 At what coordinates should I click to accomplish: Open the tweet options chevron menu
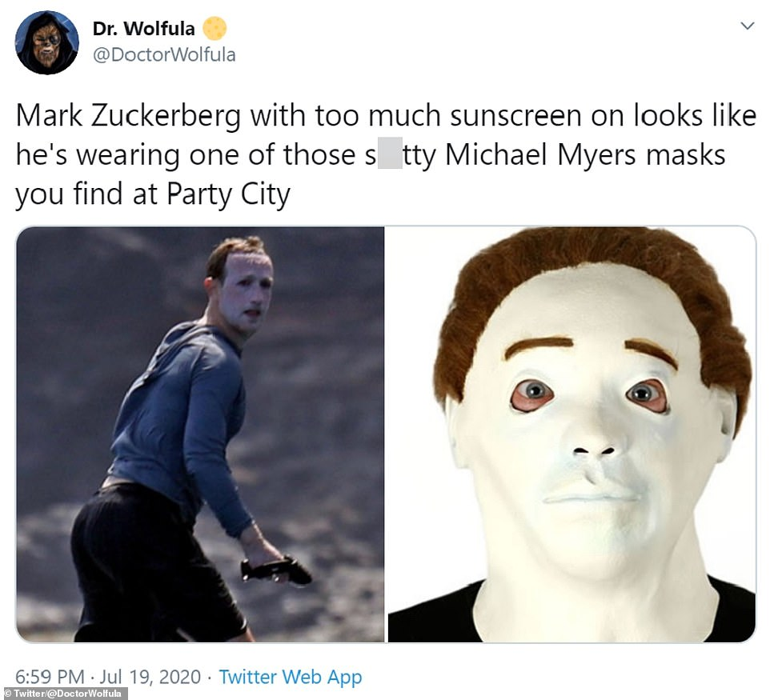(747, 26)
